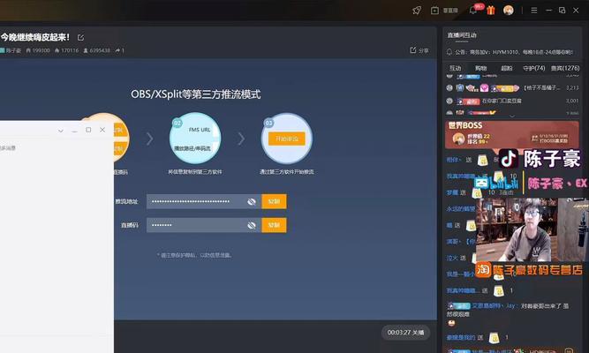The image size is (589, 353).
Task: Reveal the 推流地址 value with the eye icon
Action: pos(252,202)
